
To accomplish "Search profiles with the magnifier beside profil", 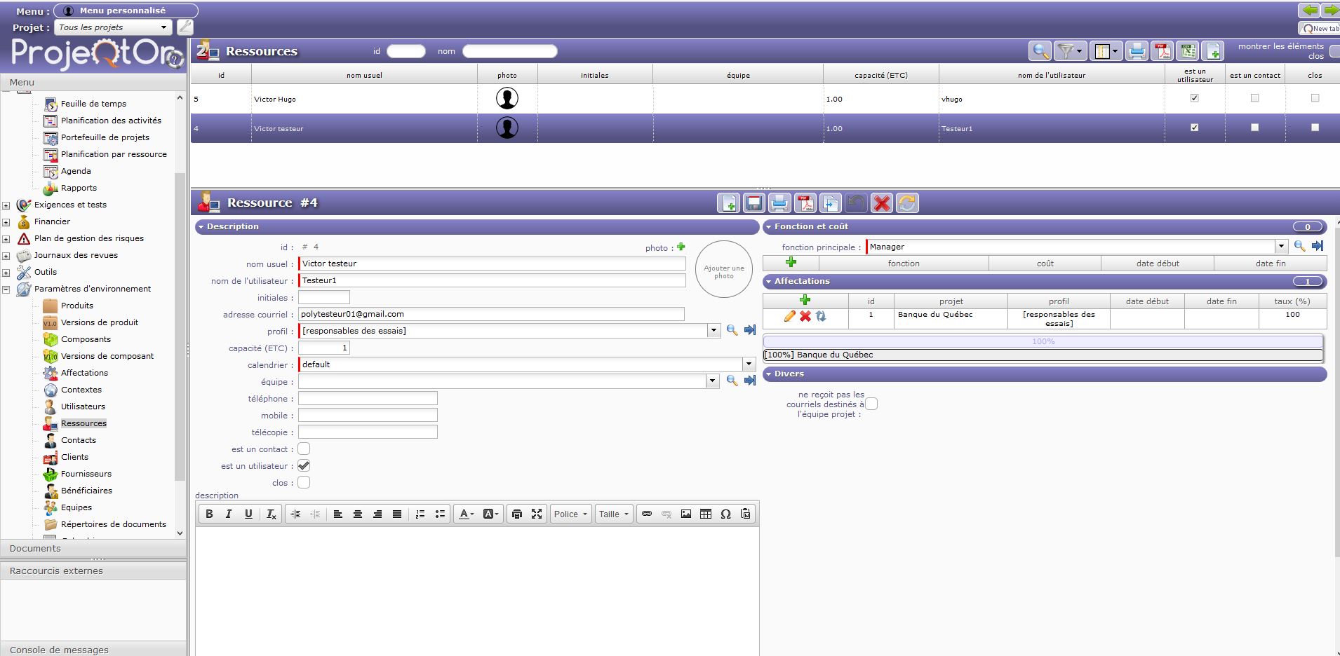I will coord(732,330).
